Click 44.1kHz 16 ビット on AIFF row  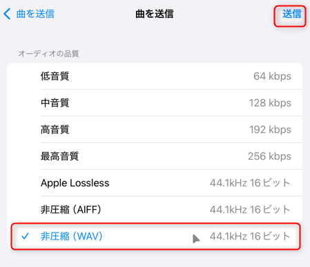tap(250, 209)
